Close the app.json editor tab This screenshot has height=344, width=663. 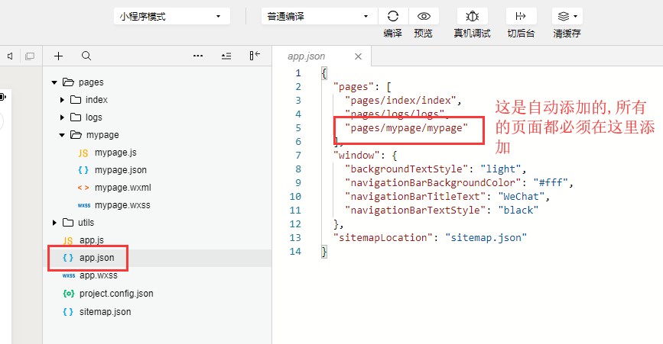pos(357,56)
